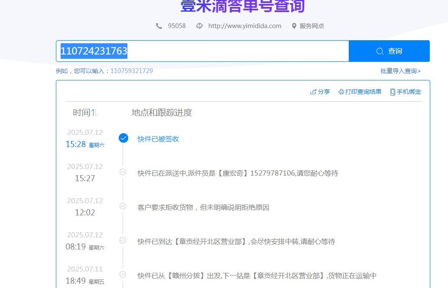
Task: Click the timeline marker for the 15:27 entry
Action: coord(123,172)
